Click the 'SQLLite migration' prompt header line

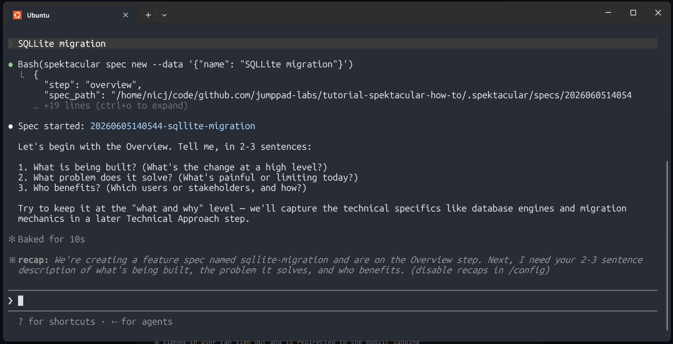[x=333, y=43]
